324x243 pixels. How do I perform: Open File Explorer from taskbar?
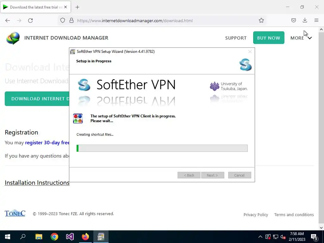(39, 237)
